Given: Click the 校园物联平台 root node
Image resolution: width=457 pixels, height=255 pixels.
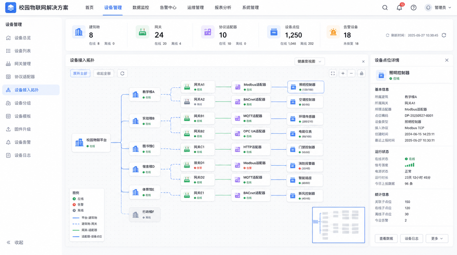Looking at the screenshot, I should (91, 143).
